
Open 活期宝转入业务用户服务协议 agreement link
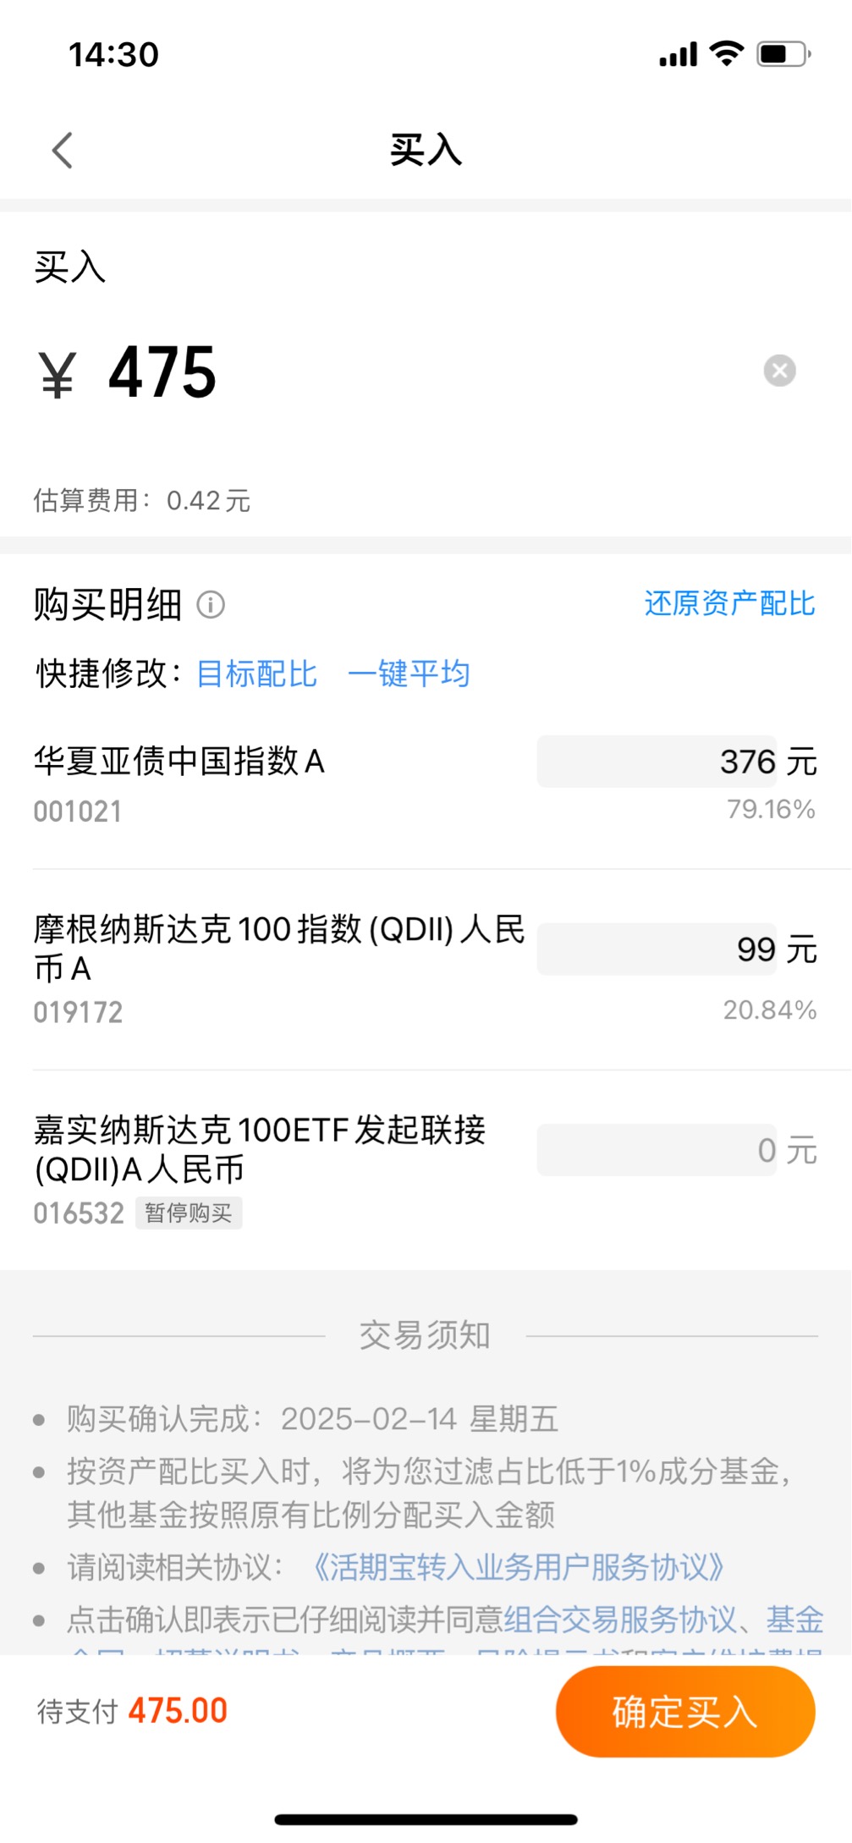pos(518,1567)
